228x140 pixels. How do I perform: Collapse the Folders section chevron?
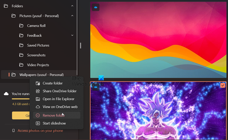point(72,6)
